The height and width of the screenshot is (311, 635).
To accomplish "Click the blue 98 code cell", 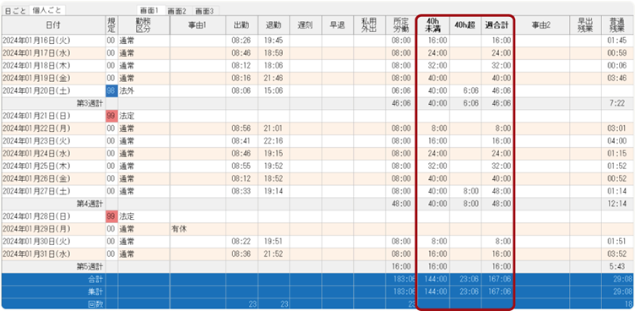I will [x=111, y=90].
